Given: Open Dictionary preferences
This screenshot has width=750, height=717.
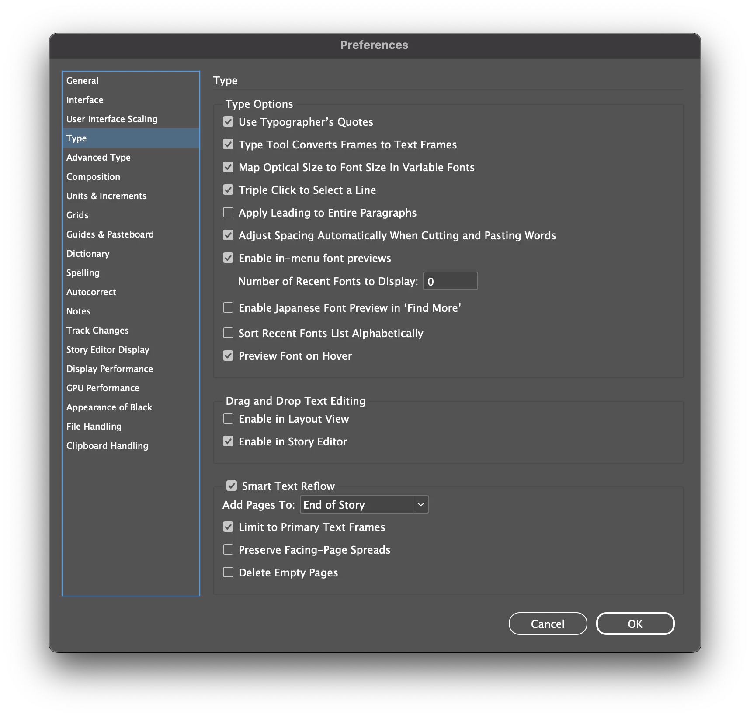Looking at the screenshot, I should [x=131, y=254].
